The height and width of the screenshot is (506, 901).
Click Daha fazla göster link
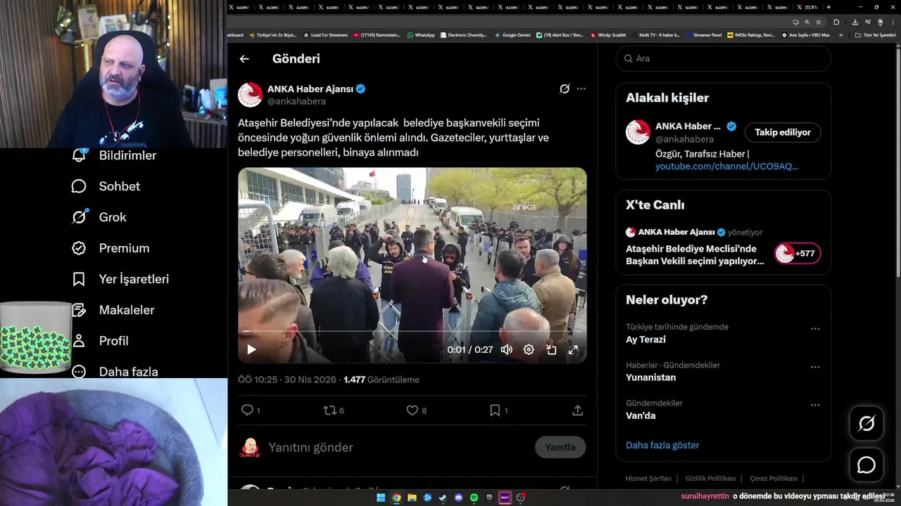(662, 445)
